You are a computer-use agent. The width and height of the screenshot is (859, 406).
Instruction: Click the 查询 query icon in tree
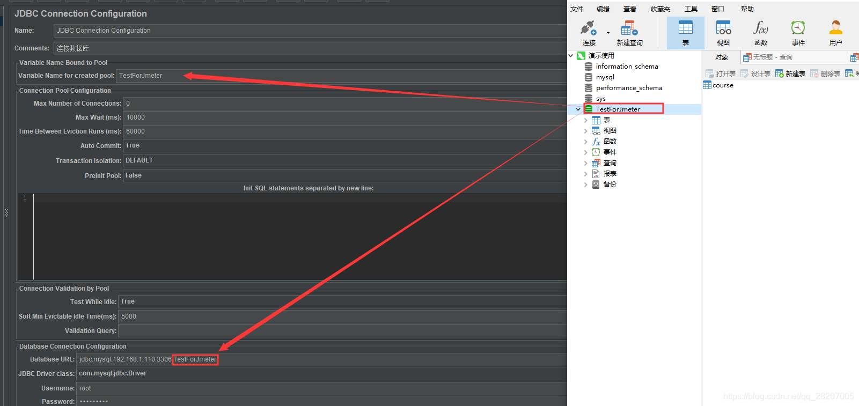pos(596,163)
